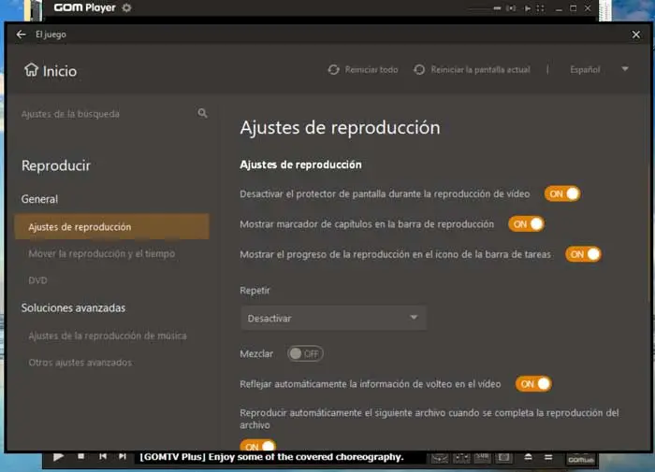Toggle Reproducir automáticamente el siguiente archivo switch
Screen dimensions: 655x472
coord(257,446)
